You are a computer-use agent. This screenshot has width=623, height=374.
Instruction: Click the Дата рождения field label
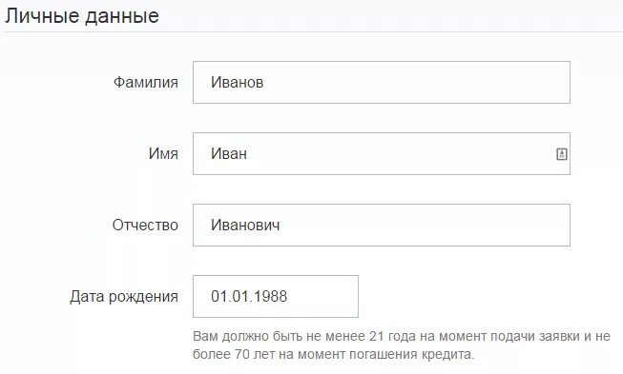click(124, 297)
